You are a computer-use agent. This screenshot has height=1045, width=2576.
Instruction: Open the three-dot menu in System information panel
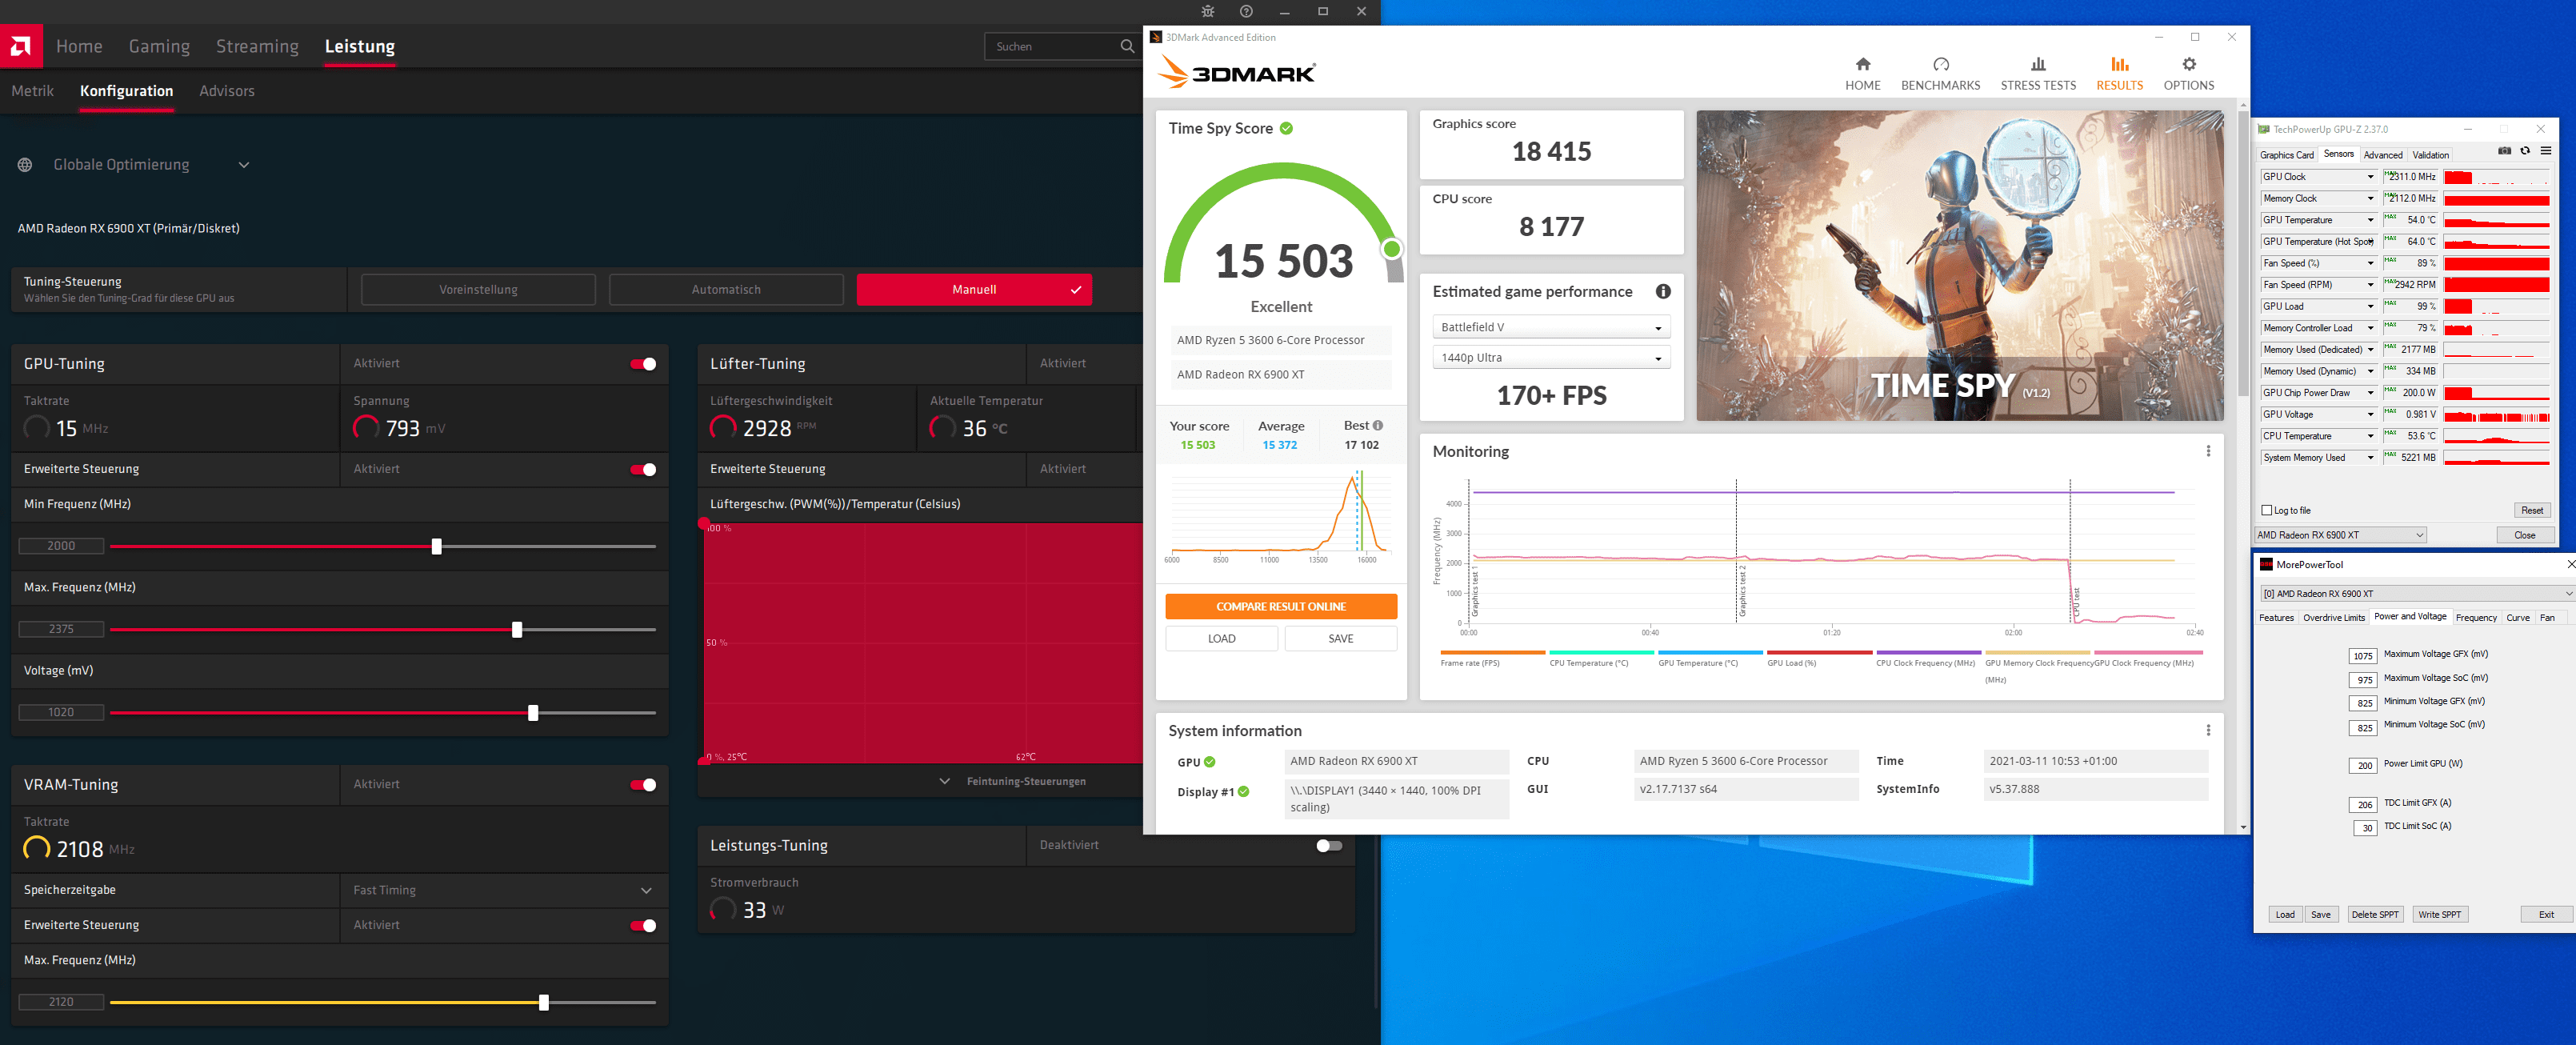[x=2208, y=730]
